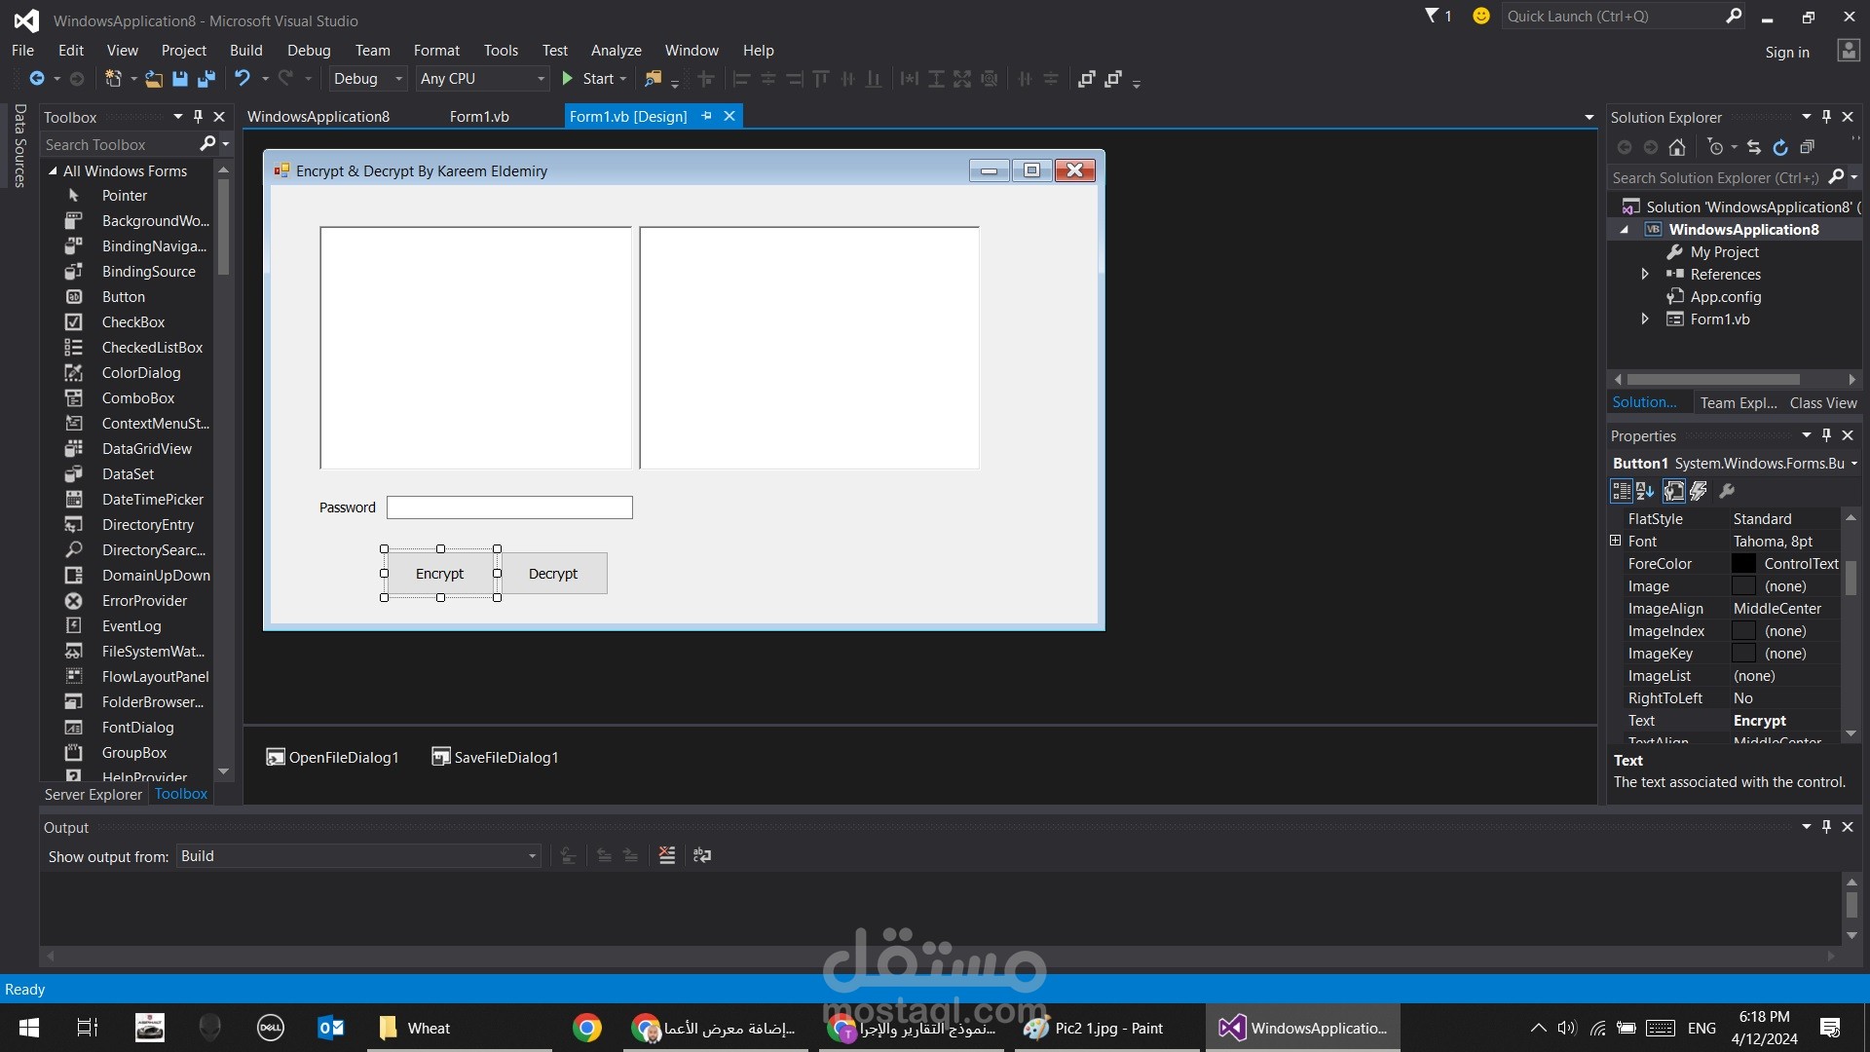Click the Property Pages wrench icon
The image size is (1870, 1052).
pyautogui.click(x=1727, y=491)
